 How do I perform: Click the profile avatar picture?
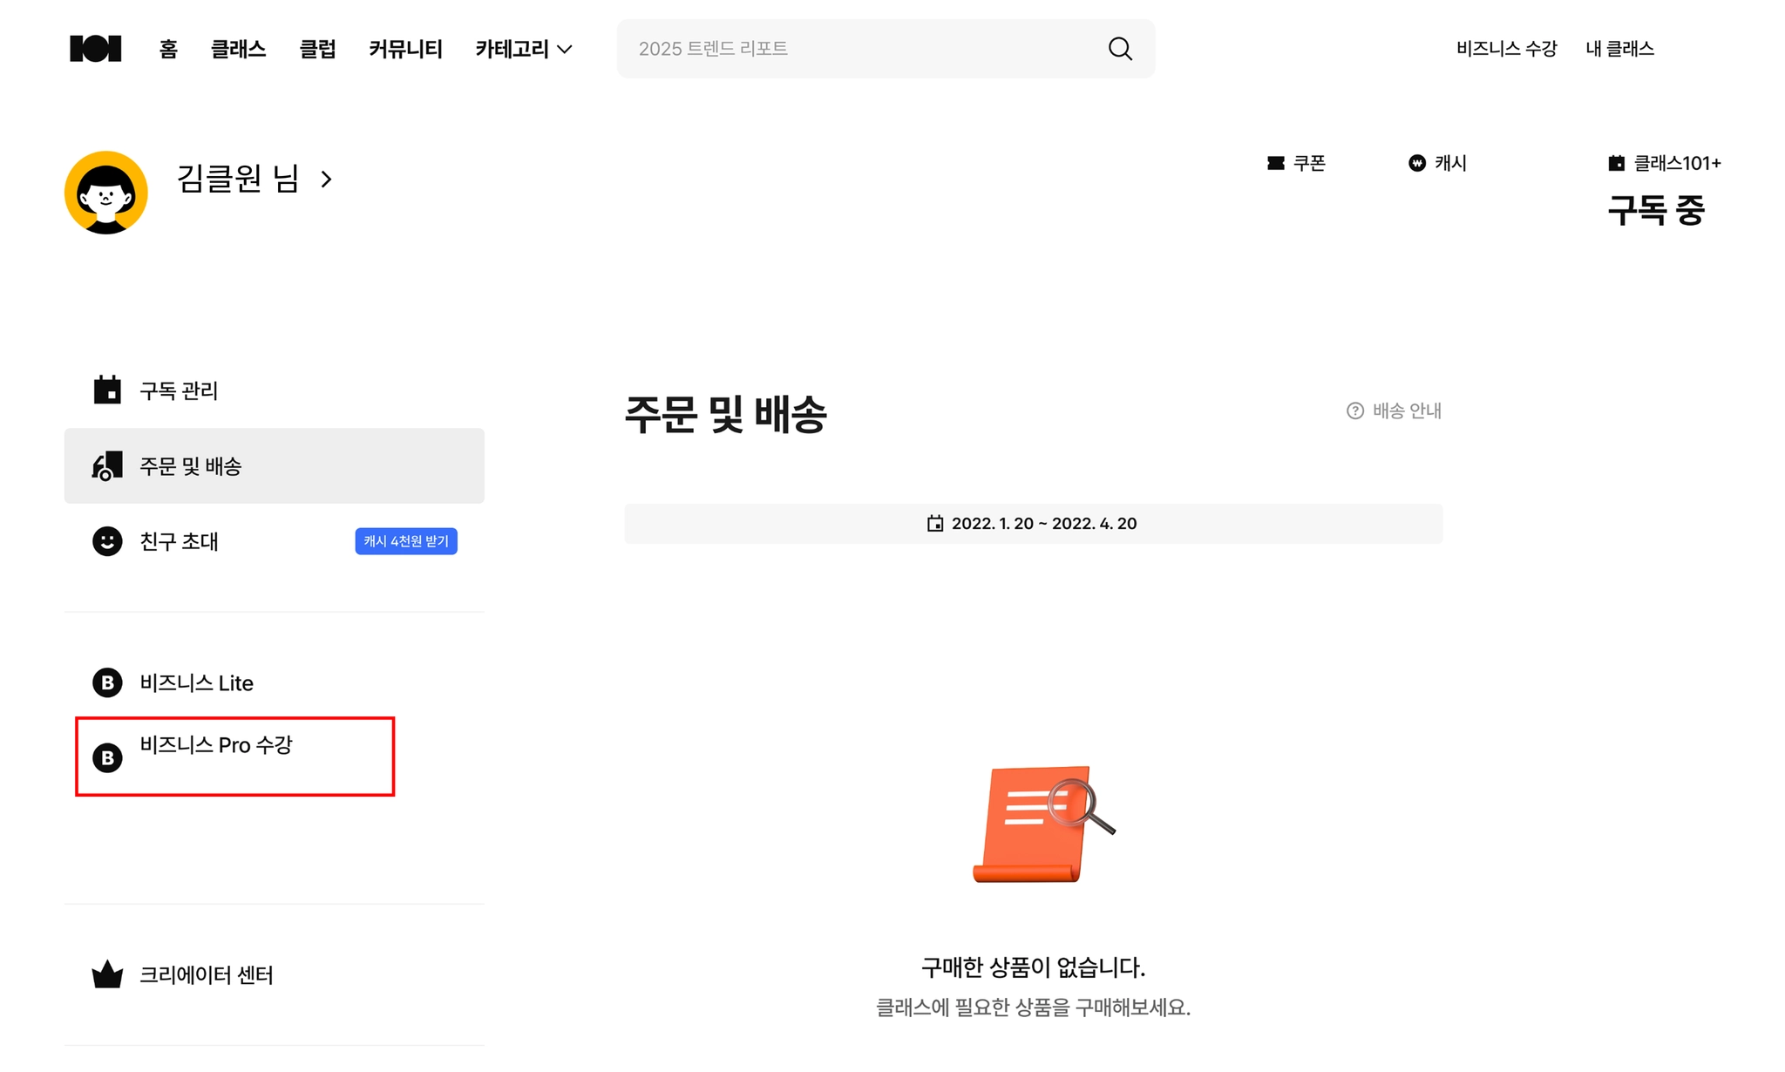[x=106, y=193]
